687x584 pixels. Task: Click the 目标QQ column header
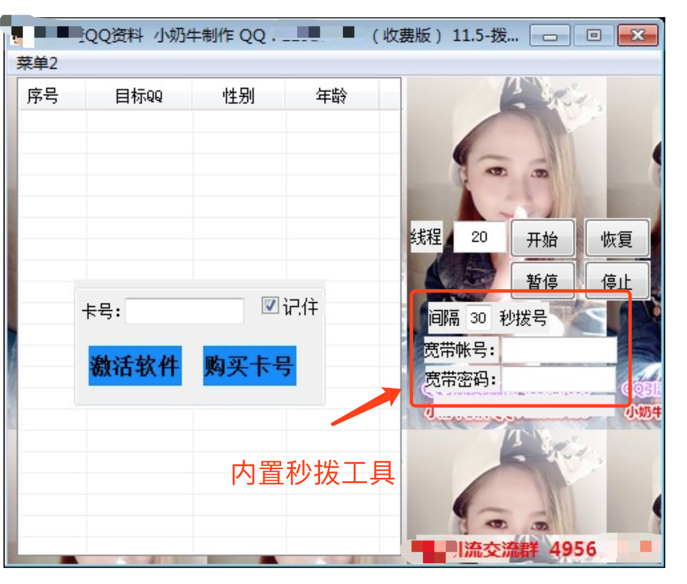pos(139,95)
